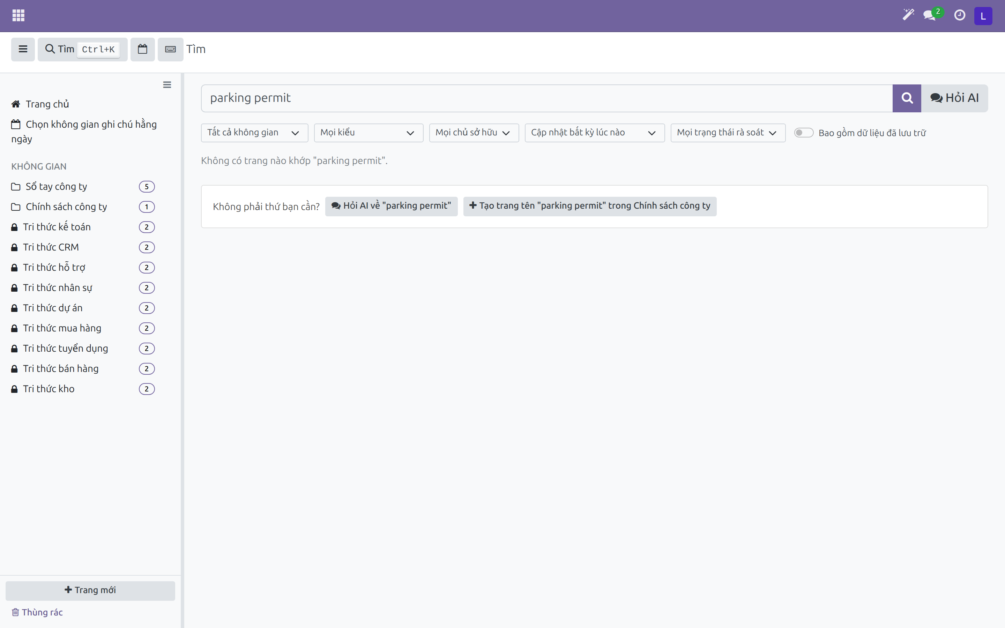Collapse sidebar via its menu icon

coord(167,85)
